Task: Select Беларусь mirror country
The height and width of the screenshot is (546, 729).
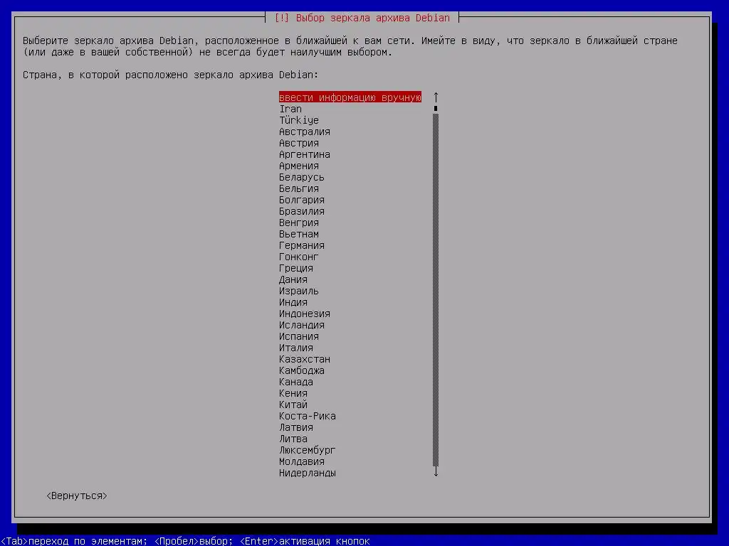Action: [302, 177]
